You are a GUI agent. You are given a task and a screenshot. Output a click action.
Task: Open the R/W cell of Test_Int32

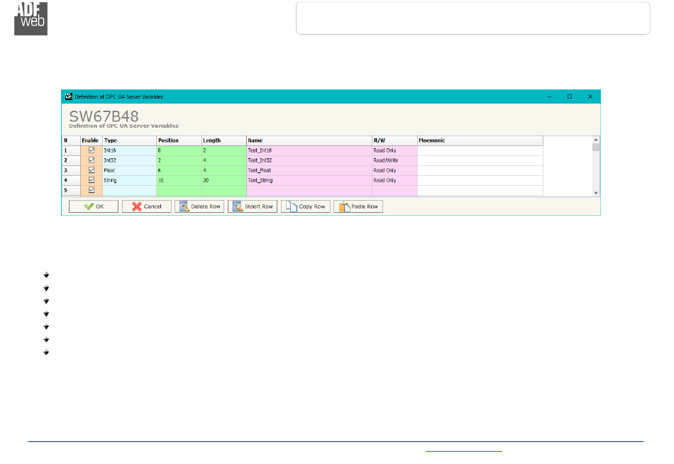(394, 160)
